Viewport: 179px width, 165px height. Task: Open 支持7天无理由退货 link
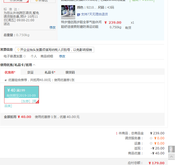pyautogui.click(x=94, y=14)
